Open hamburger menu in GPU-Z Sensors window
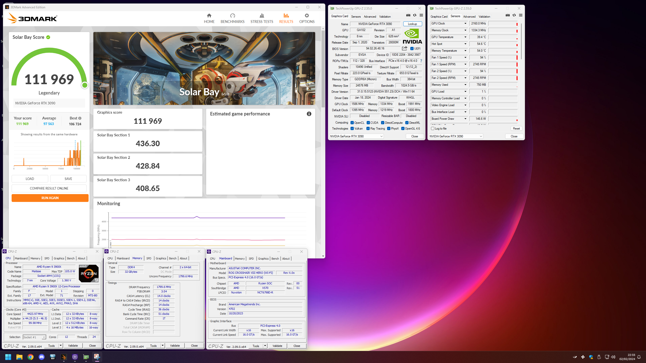This screenshot has width=646, height=363. click(521, 15)
